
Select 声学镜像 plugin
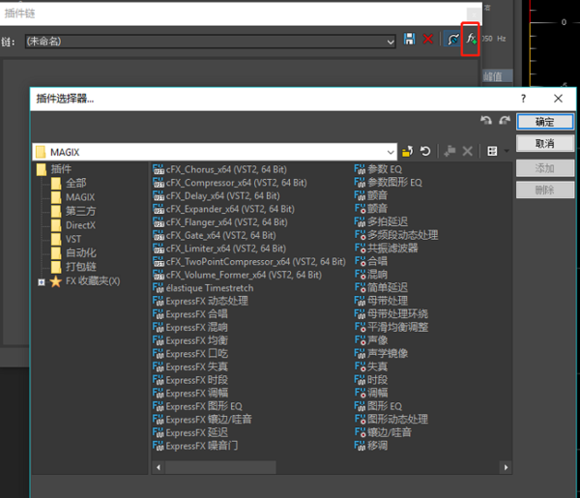(x=381, y=354)
